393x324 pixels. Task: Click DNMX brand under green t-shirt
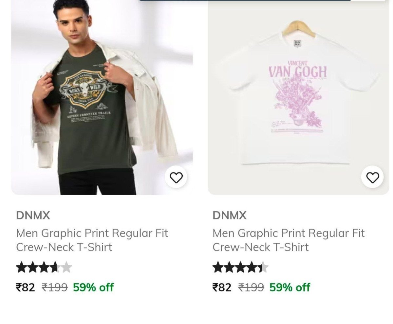[x=33, y=215]
